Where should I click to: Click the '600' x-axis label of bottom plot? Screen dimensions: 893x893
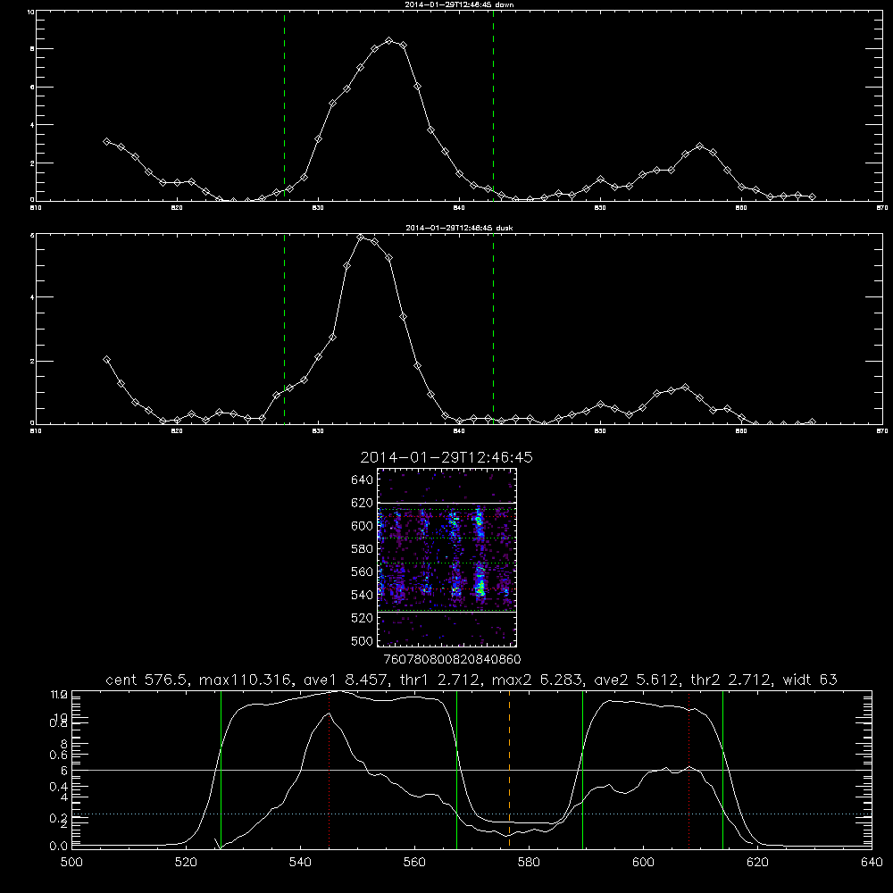click(643, 862)
